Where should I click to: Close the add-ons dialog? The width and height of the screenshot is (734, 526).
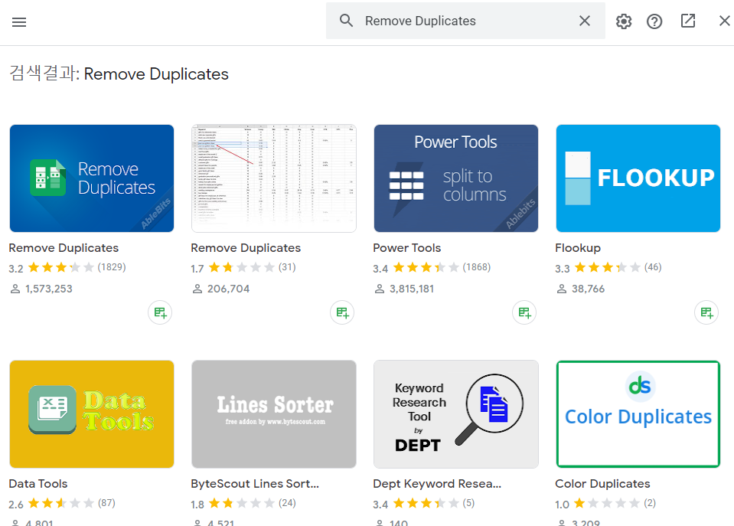pyautogui.click(x=725, y=21)
